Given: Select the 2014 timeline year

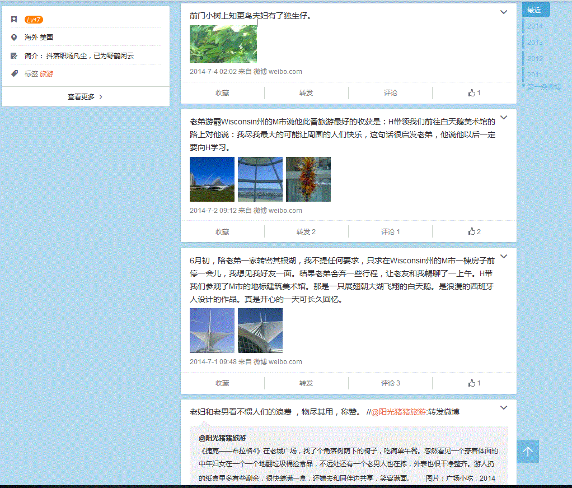Looking at the screenshot, I should tap(535, 26).
